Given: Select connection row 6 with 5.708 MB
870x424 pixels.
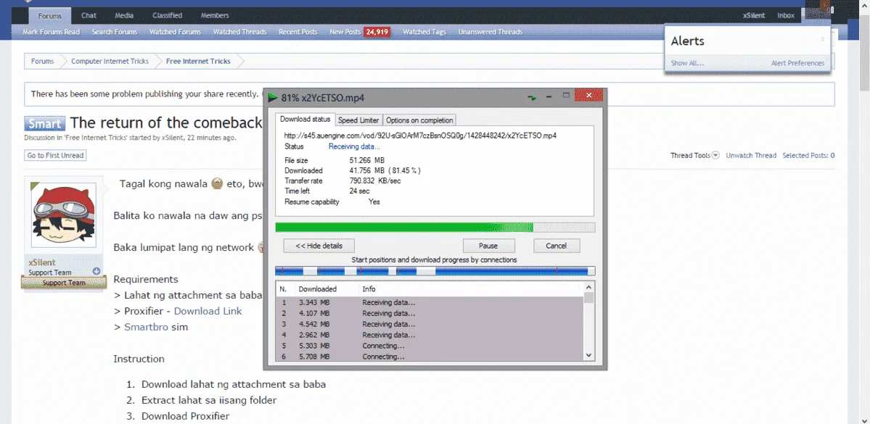Looking at the screenshot, I should point(430,357).
